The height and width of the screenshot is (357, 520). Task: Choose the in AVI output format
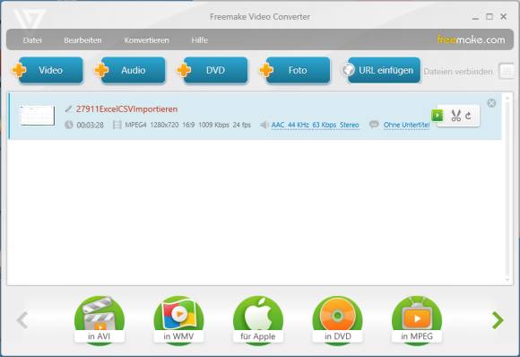(x=100, y=320)
